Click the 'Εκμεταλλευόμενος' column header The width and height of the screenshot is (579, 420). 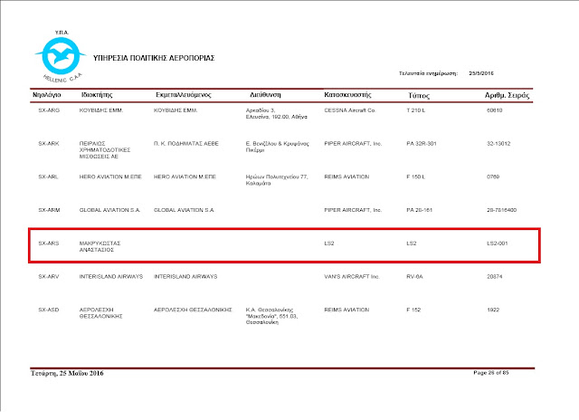tap(183, 95)
